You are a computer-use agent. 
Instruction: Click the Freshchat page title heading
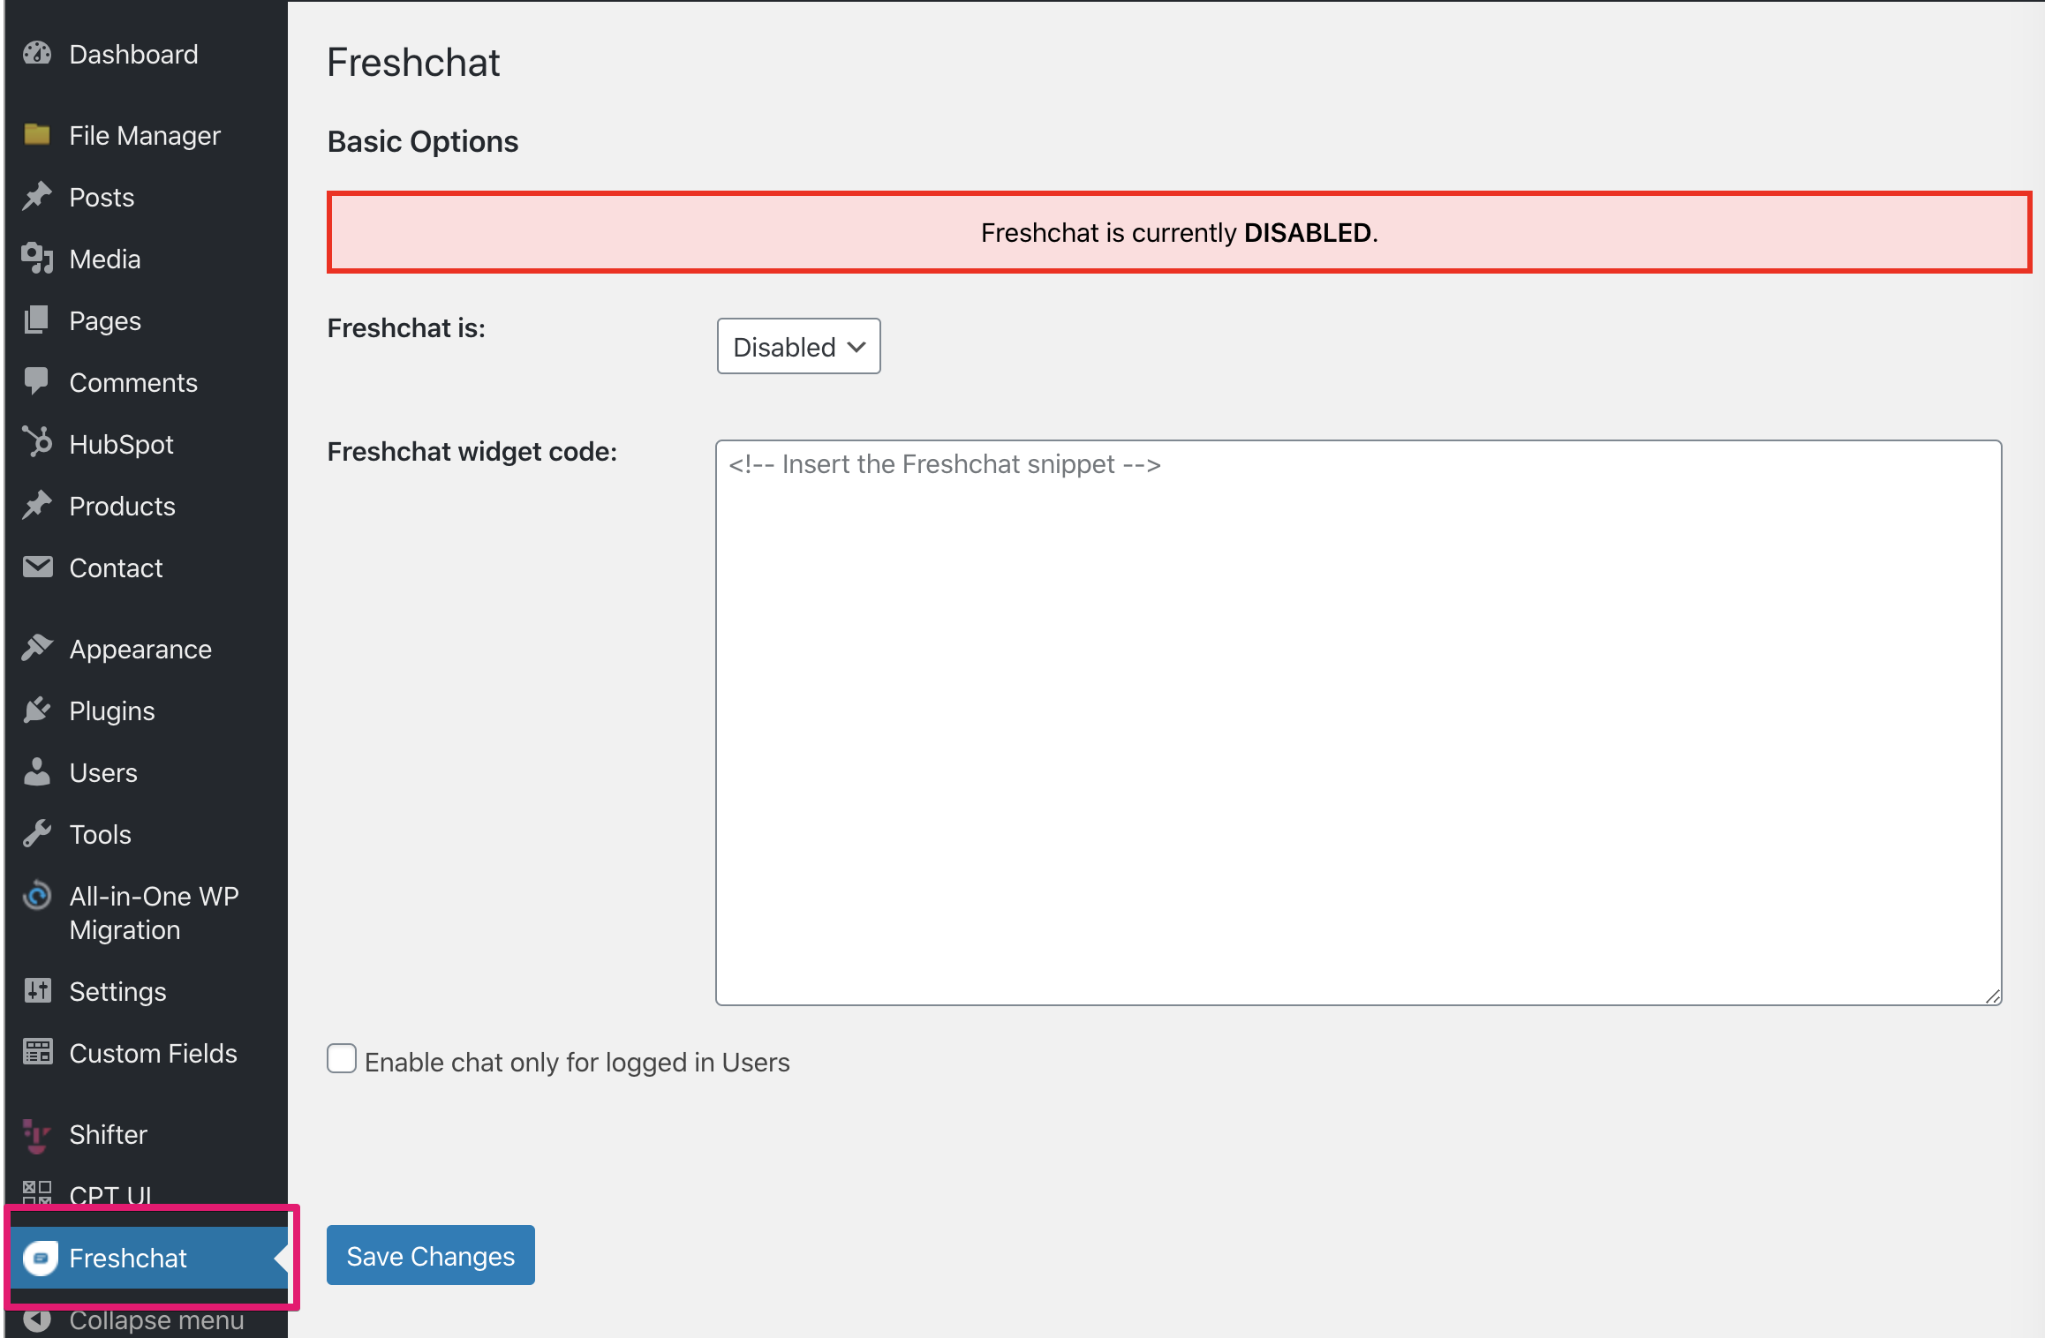413,63
